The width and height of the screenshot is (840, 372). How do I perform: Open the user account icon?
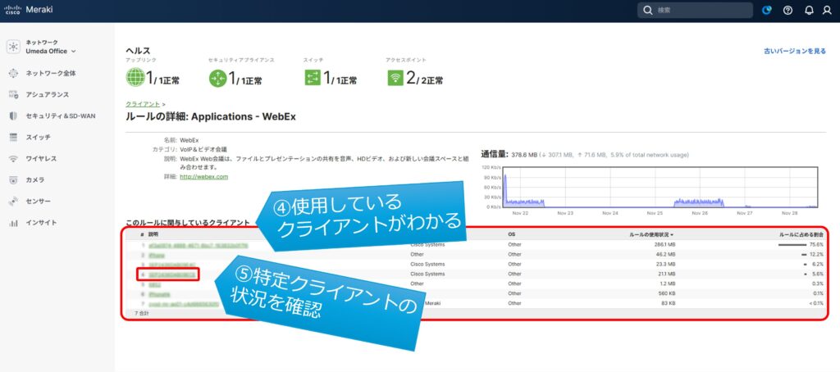tap(827, 10)
